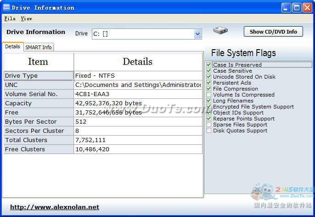Click the sectors per cluster value 8
The width and height of the screenshot is (315, 217).
coord(138,131)
